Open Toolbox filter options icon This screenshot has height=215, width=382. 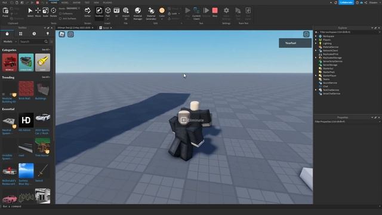[x=51, y=42]
